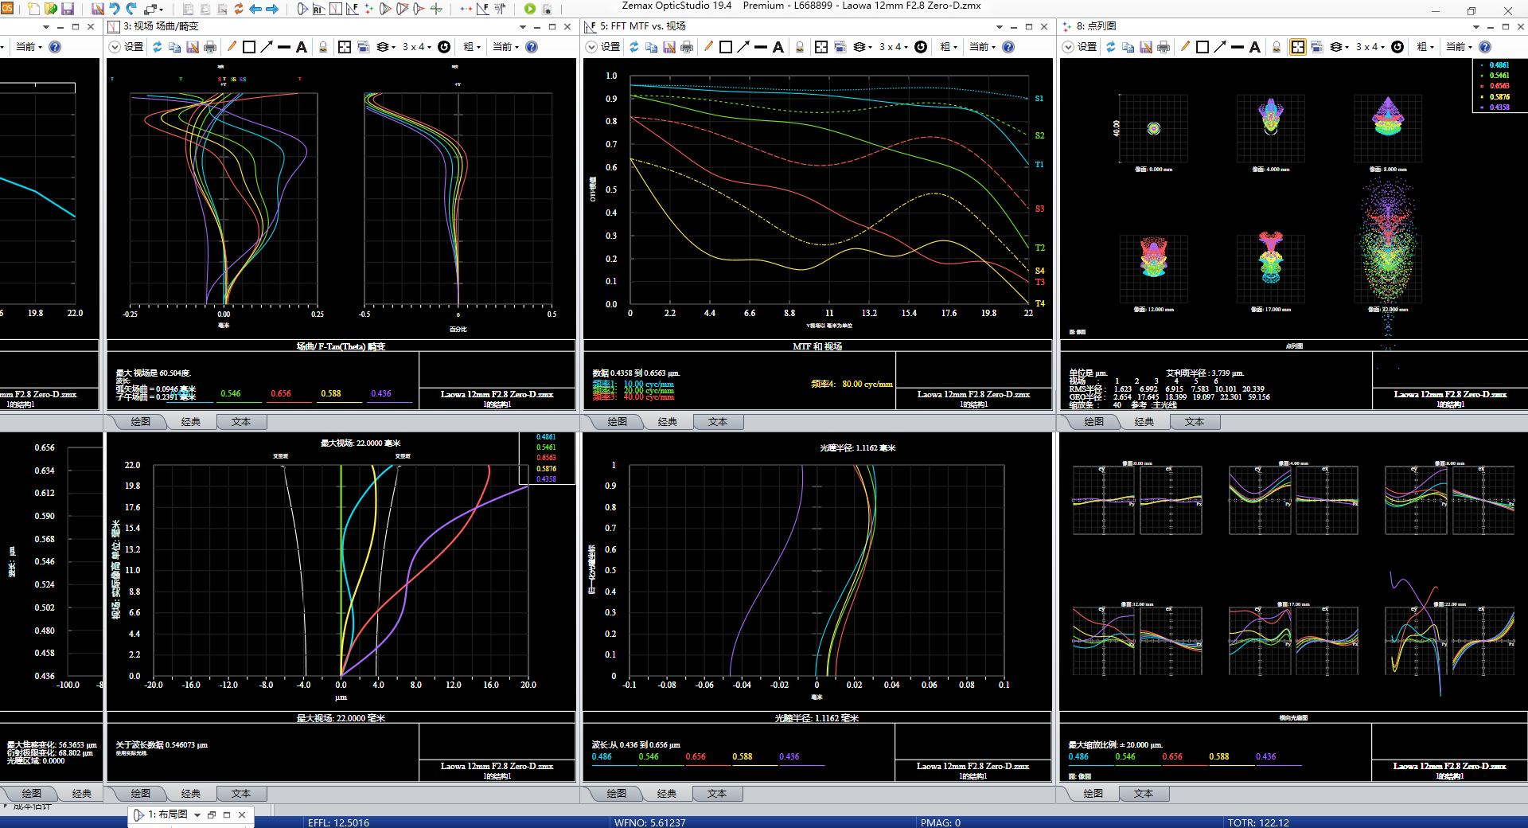Toggle active cursor grid in FFT MTF window

pyautogui.click(x=821, y=47)
